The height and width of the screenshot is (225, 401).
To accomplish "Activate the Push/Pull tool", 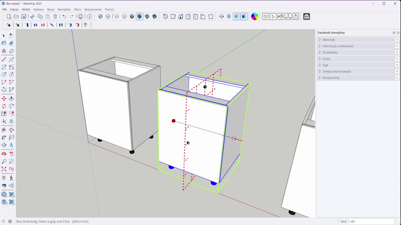I will pyautogui.click(x=11, y=99).
